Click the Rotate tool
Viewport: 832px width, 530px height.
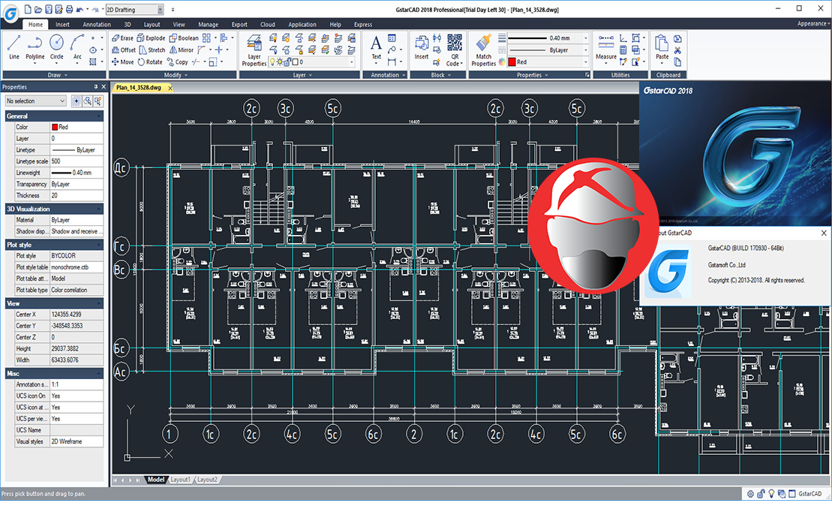[x=150, y=62]
